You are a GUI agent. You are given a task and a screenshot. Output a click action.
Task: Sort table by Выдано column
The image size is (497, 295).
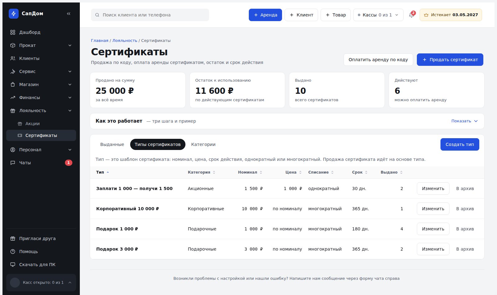tap(391, 172)
